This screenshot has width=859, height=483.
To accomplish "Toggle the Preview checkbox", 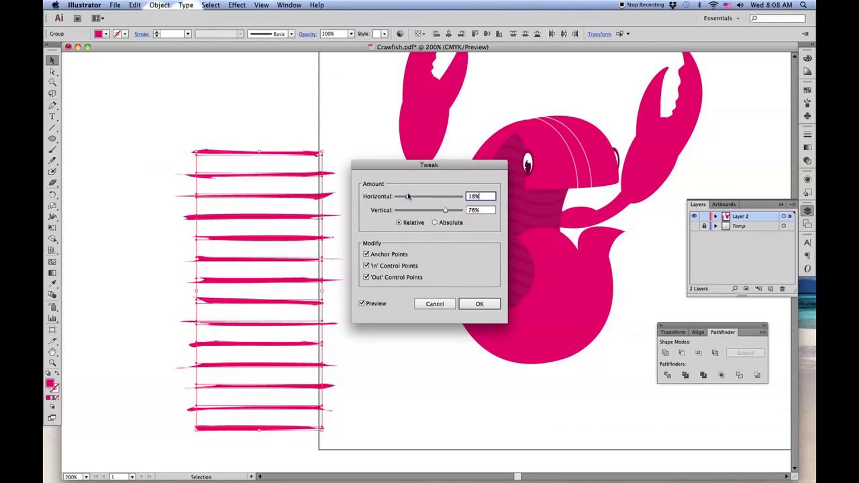I will pyautogui.click(x=361, y=303).
